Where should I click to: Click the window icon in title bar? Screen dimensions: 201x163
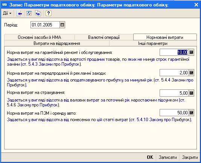[5, 5]
